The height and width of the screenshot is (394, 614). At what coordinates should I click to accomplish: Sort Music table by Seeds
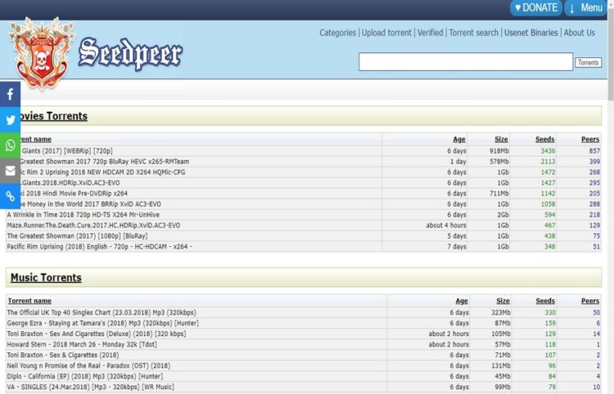point(545,301)
